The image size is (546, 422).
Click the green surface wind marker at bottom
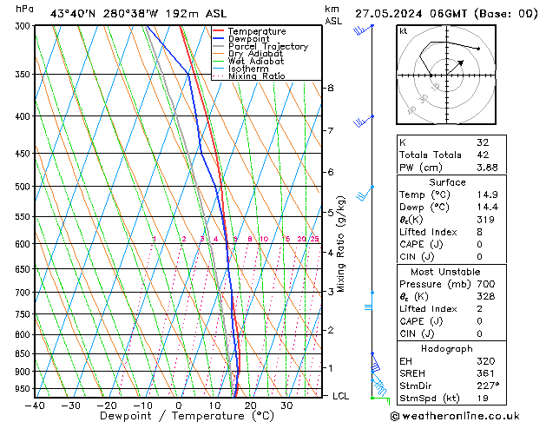pos(380,398)
